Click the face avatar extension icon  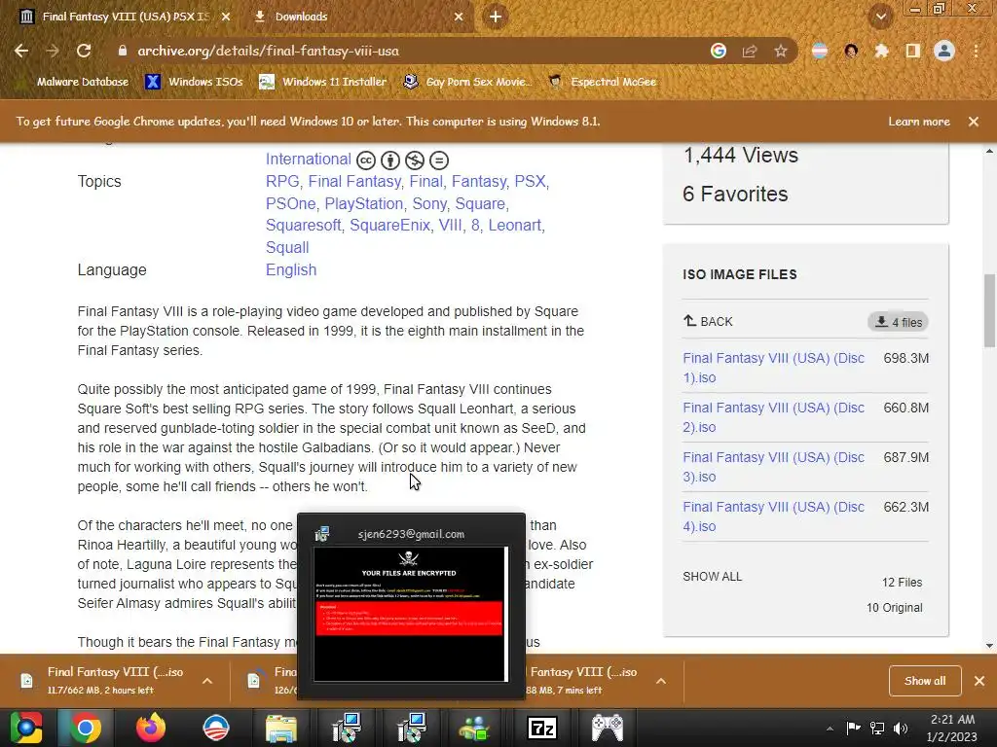tap(851, 51)
